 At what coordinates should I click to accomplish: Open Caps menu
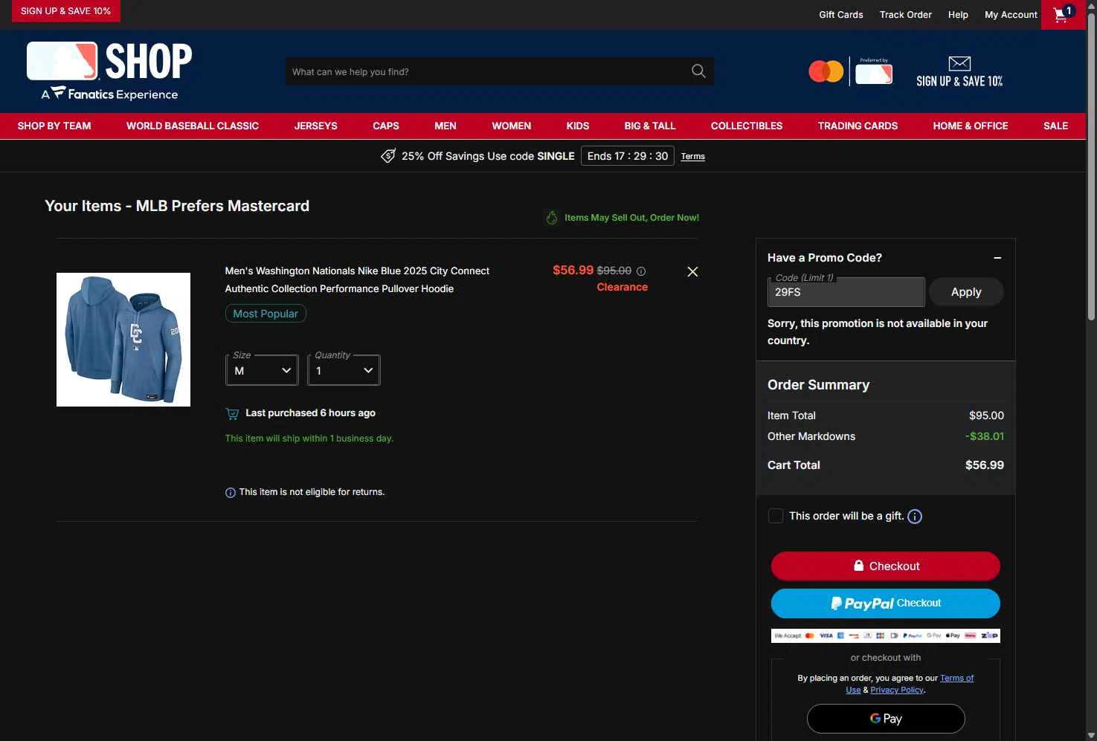pyautogui.click(x=386, y=126)
